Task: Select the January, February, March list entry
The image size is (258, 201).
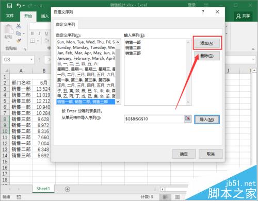Action: [86, 58]
